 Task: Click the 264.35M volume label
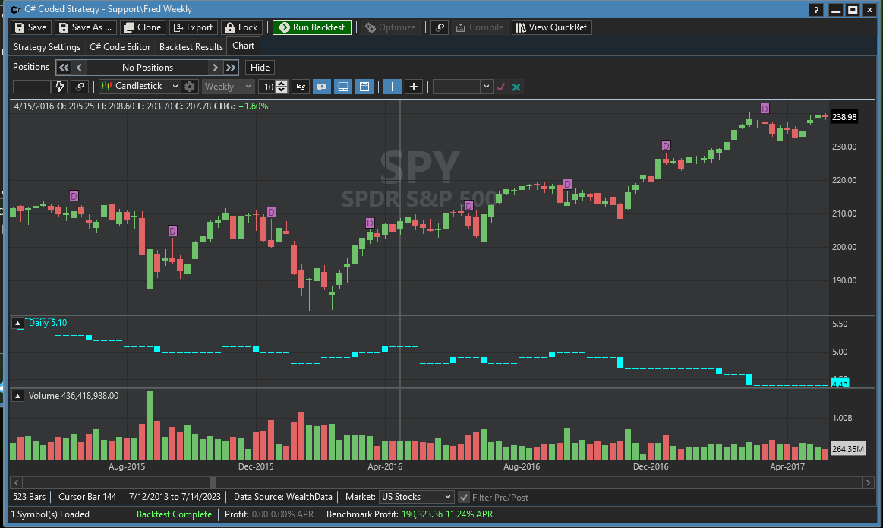click(x=847, y=449)
